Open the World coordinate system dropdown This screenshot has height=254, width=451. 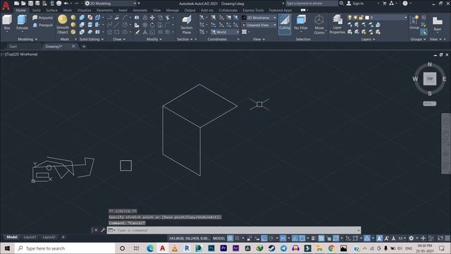click(225, 32)
